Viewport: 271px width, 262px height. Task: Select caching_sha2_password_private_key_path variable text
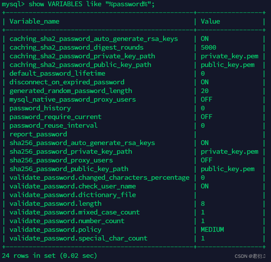point(82,56)
